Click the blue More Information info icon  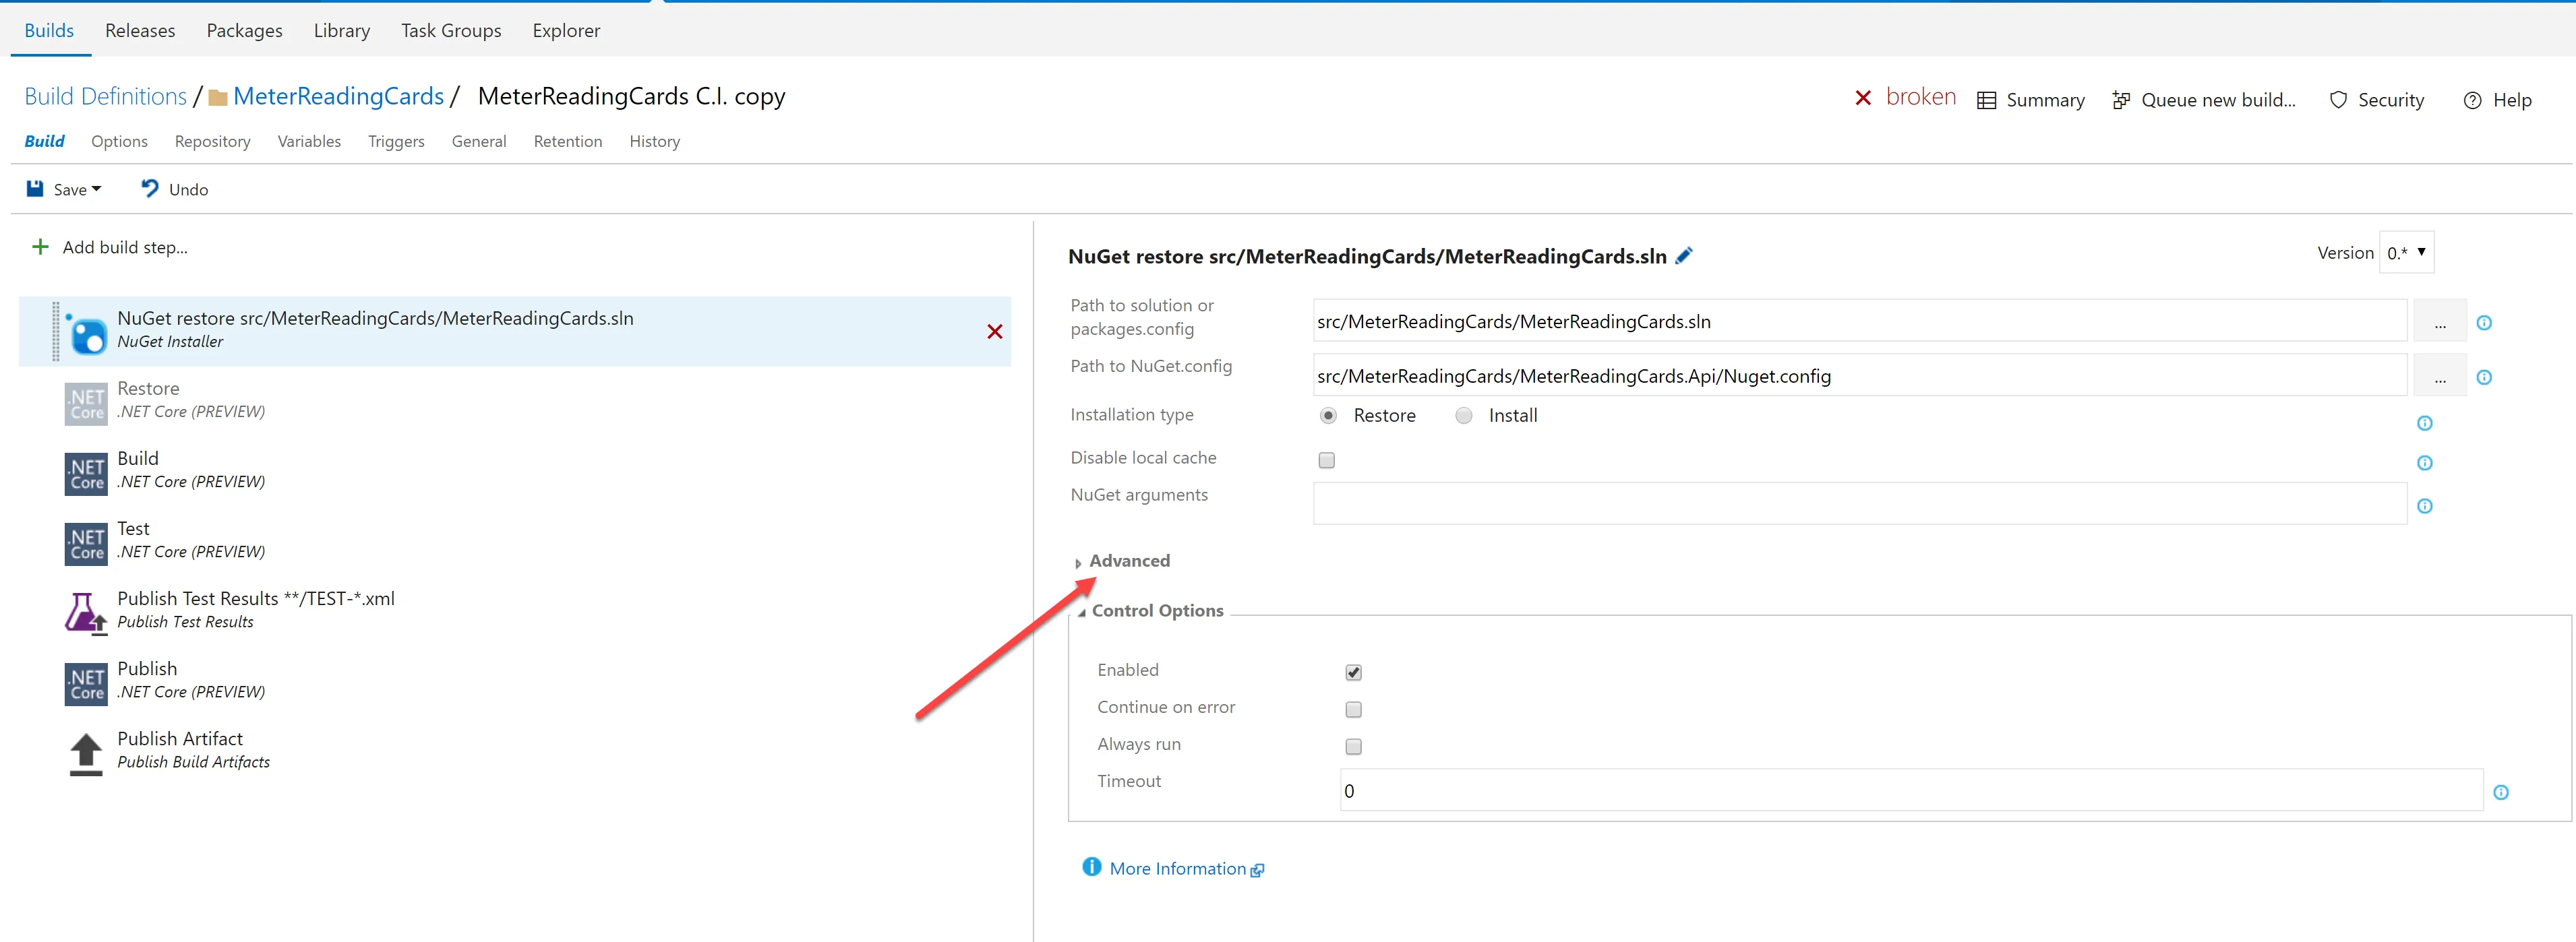pyautogui.click(x=1092, y=867)
